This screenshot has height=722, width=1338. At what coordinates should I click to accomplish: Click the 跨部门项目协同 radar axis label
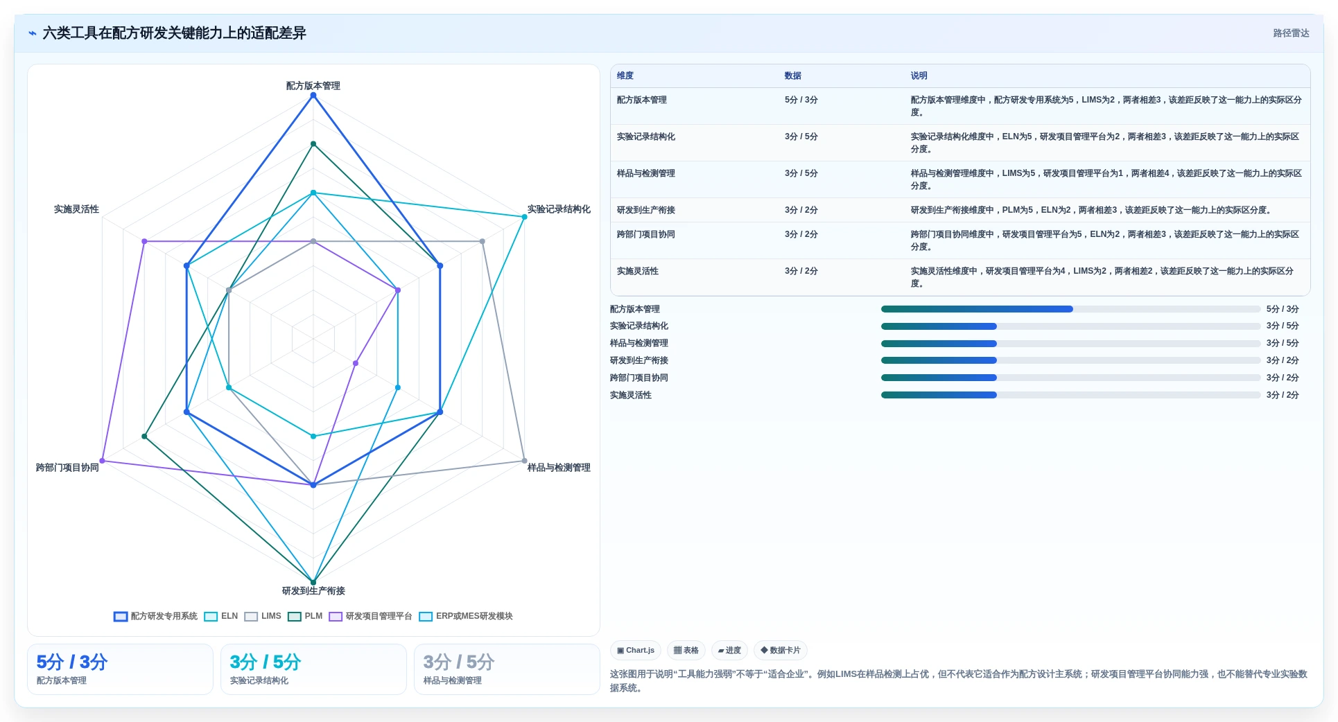67,468
